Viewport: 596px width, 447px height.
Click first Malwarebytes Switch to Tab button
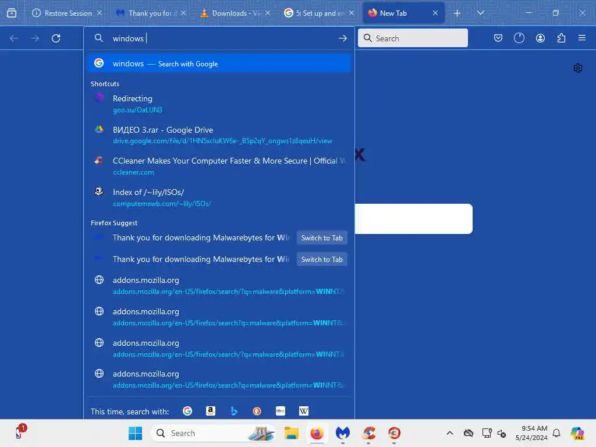pos(321,238)
